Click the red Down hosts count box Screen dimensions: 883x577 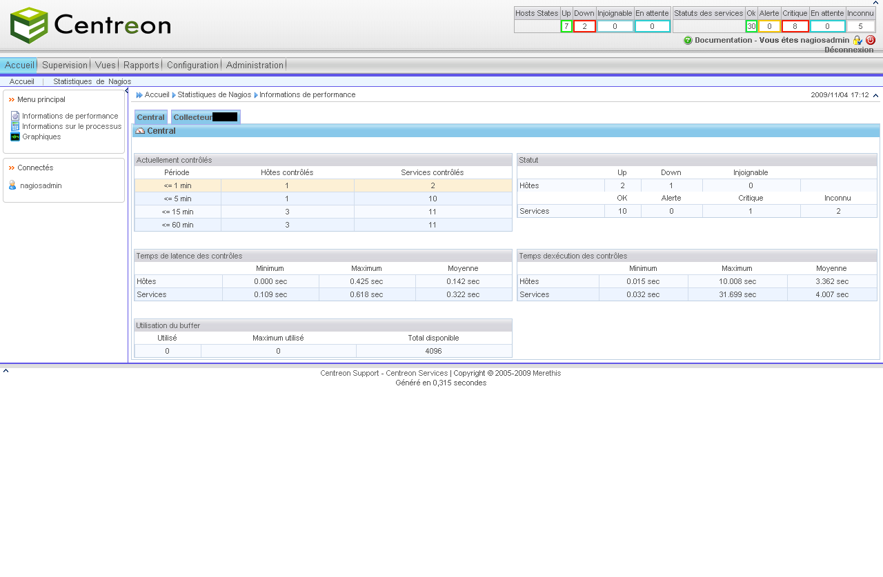click(x=584, y=26)
